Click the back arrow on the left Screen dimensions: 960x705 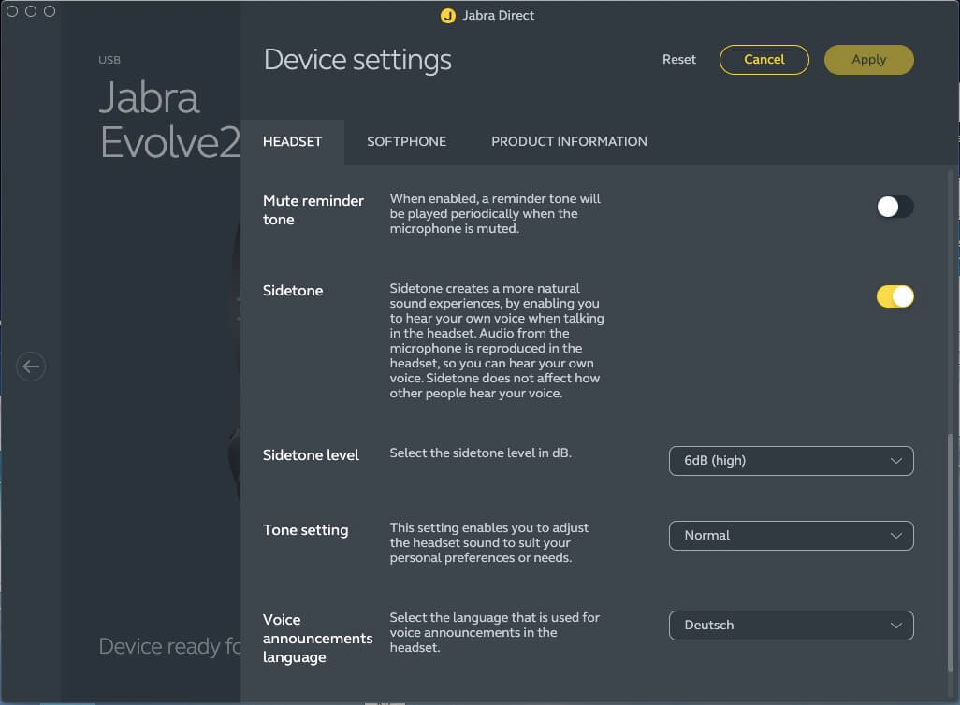click(x=31, y=367)
